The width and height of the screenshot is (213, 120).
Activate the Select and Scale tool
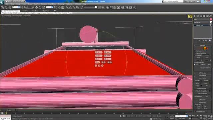[44, 7]
